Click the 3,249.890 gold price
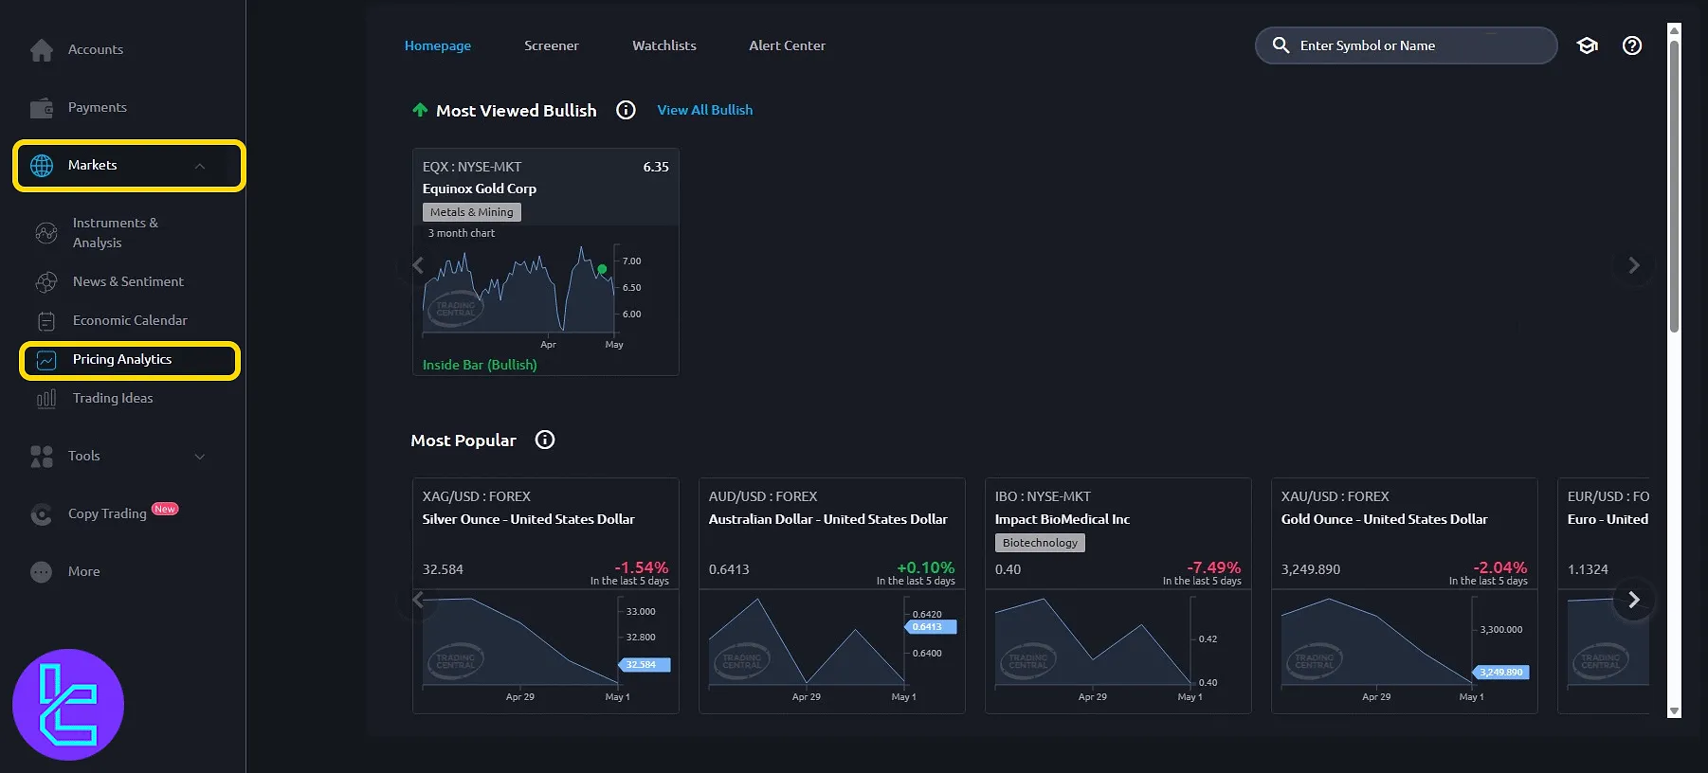 [x=1311, y=569]
